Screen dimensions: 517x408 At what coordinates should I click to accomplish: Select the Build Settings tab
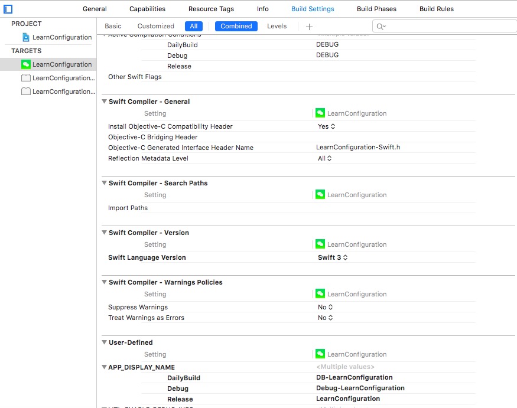(313, 9)
